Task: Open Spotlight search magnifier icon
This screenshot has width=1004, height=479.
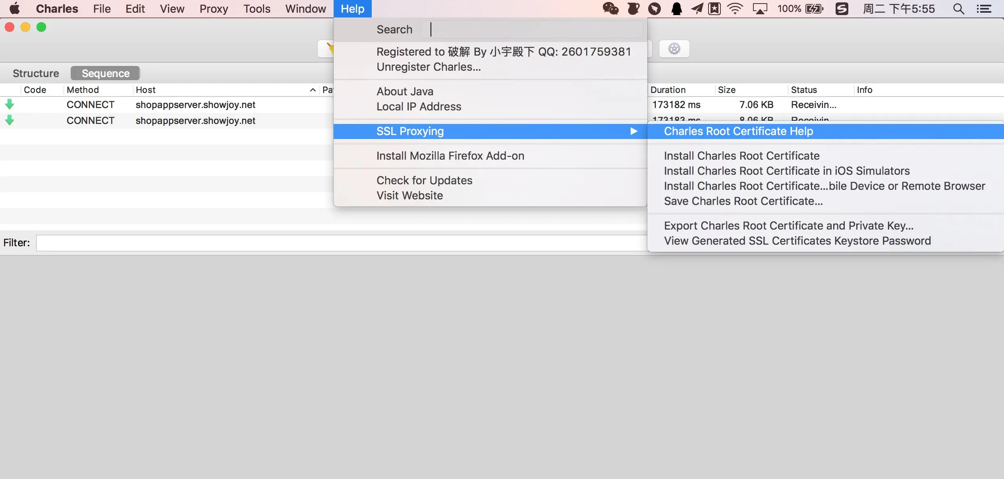Action: click(x=958, y=9)
